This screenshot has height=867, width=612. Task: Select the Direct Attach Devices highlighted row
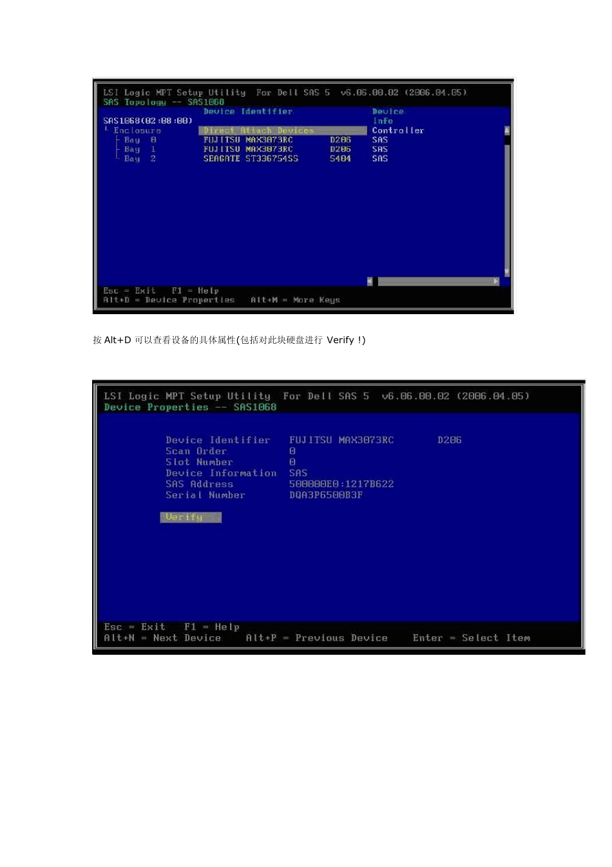tap(283, 130)
